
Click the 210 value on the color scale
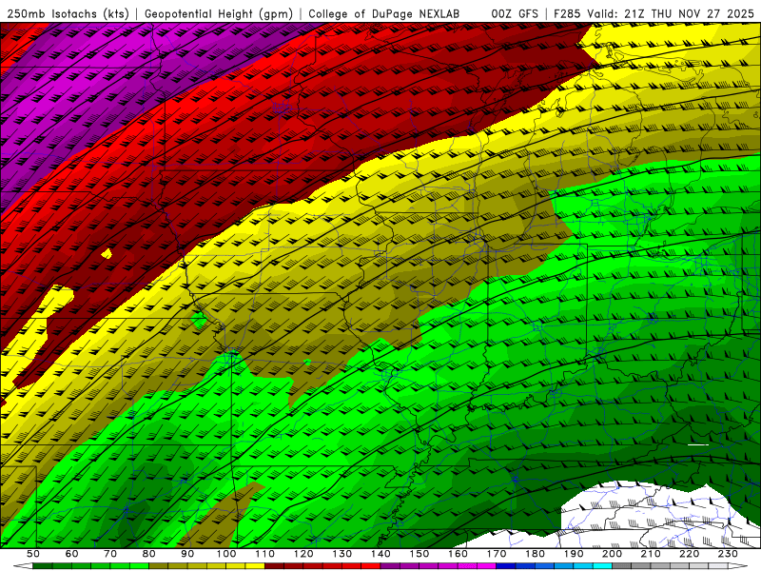(651, 554)
